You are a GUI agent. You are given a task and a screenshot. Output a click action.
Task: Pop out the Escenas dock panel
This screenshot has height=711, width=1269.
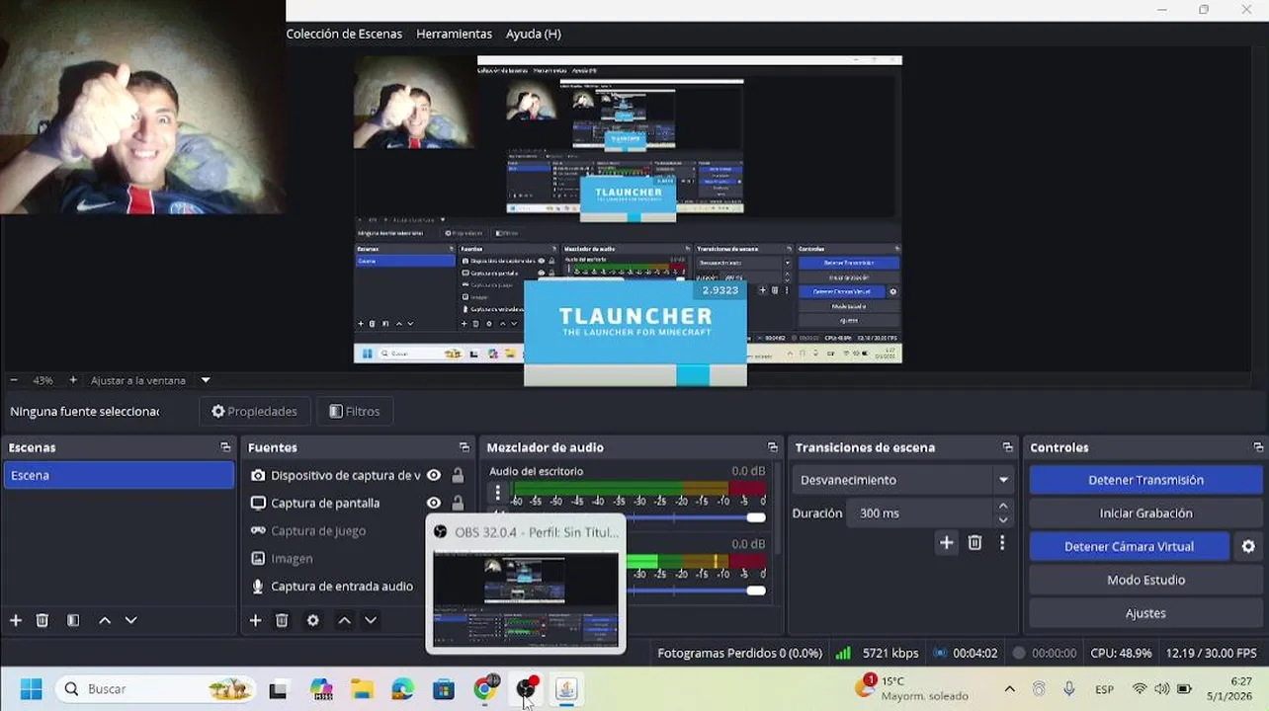point(225,447)
